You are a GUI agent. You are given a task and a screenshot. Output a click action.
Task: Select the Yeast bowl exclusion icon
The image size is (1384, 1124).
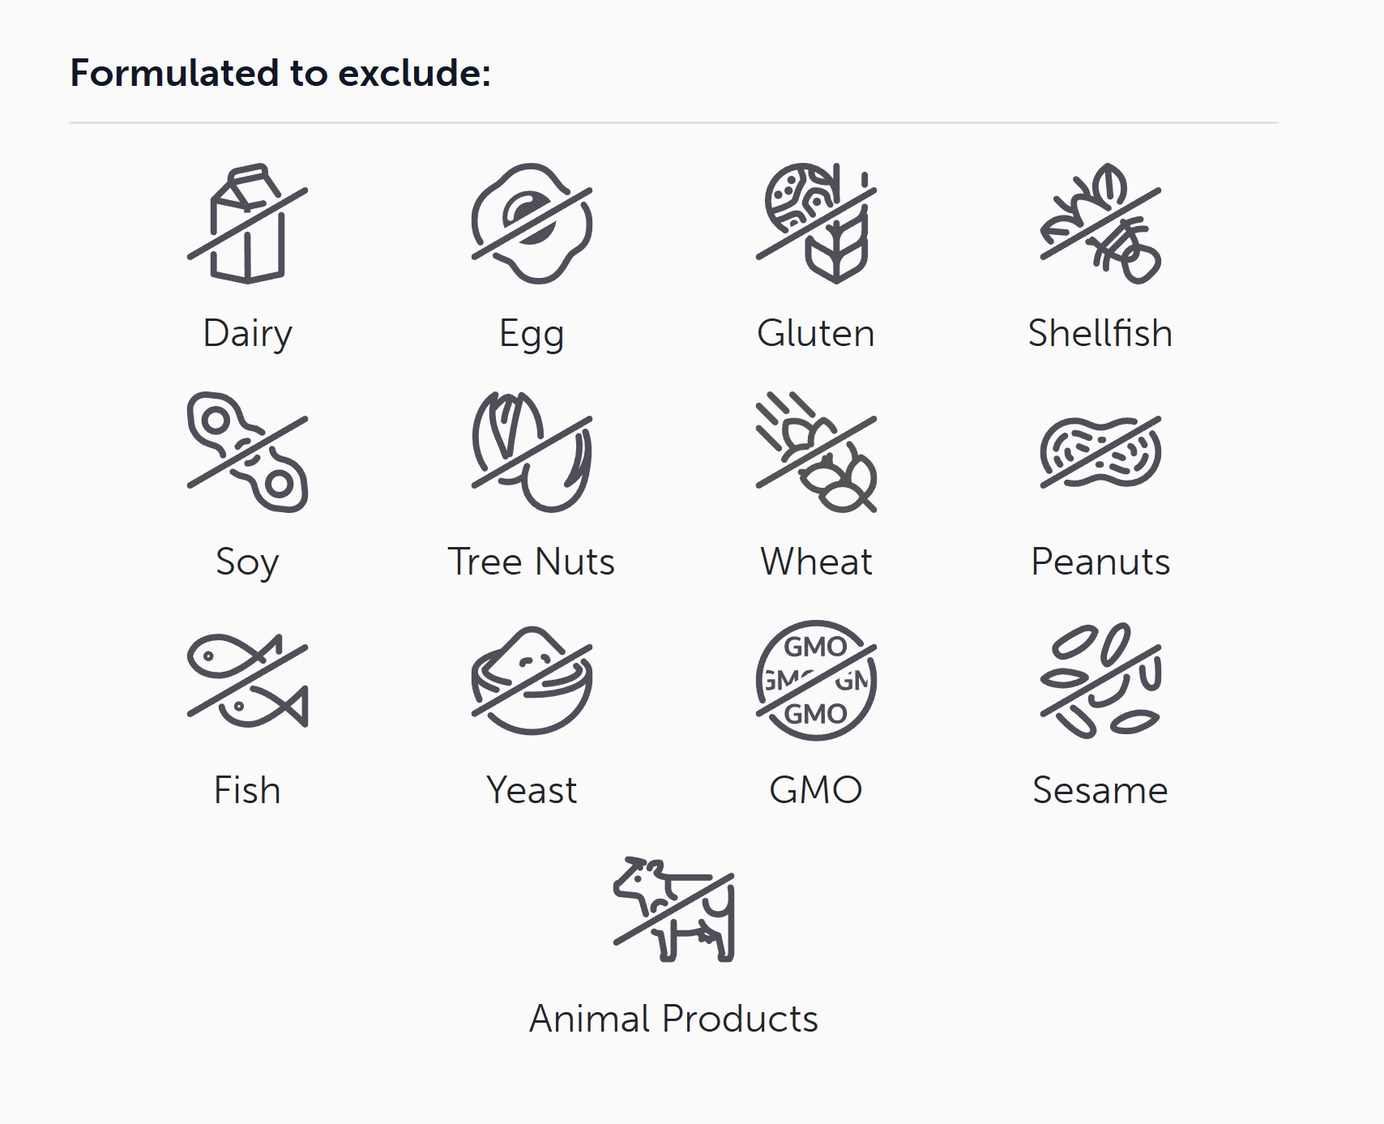coord(532,681)
